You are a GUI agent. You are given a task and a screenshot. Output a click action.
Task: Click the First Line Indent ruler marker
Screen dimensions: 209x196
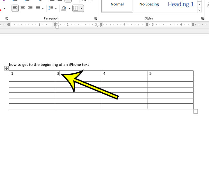pos(57,23)
